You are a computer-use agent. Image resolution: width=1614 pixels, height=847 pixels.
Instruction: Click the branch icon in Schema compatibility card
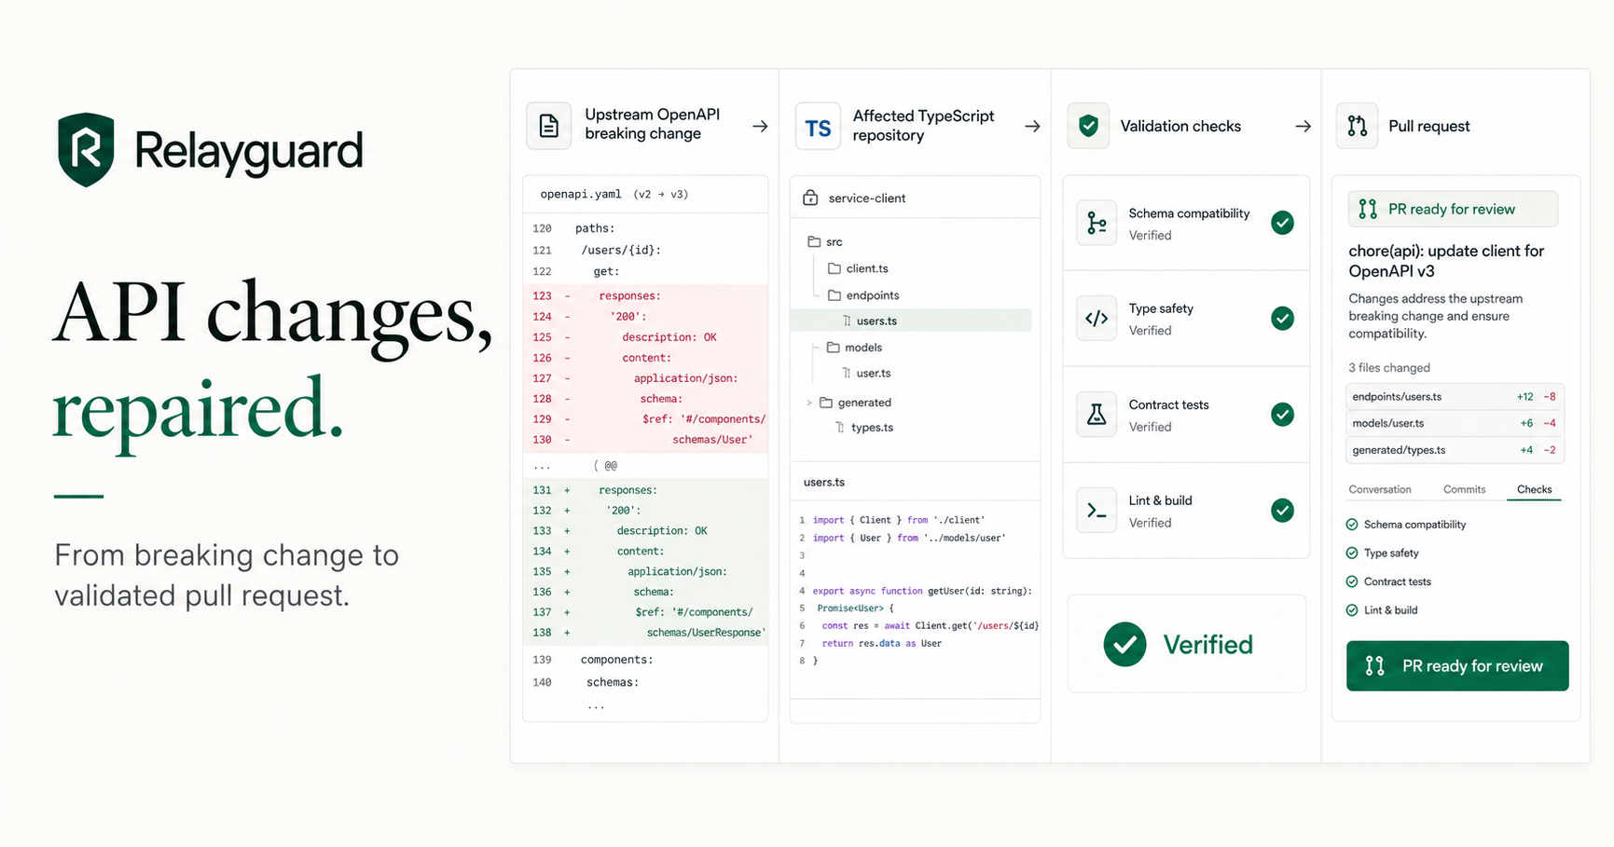pyautogui.click(x=1097, y=224)
